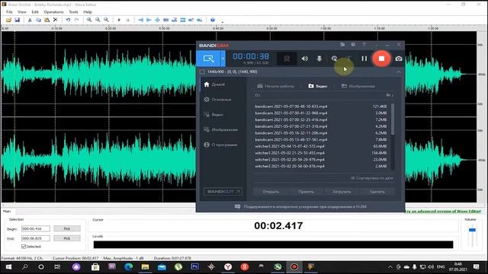Screen dimensions: 488x274
Task: Click the End selection time field
Action: click(36, 238)
